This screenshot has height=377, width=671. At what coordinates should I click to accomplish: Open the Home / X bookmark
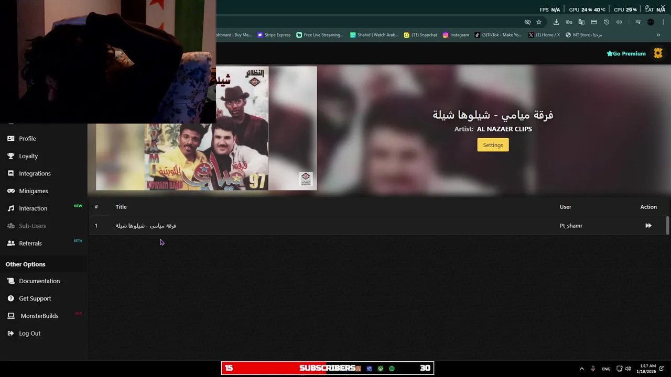[544, 35]
